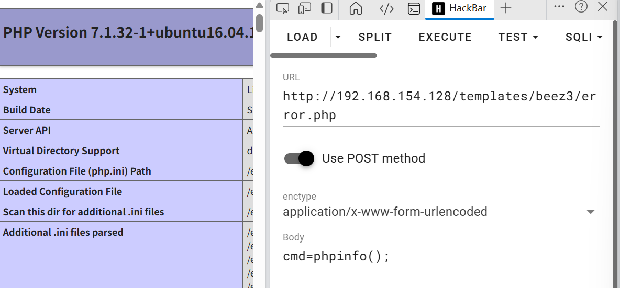620x288 pixels.
Task: Open the SQLI dropdown menu
Action: (x=584, y=37)
